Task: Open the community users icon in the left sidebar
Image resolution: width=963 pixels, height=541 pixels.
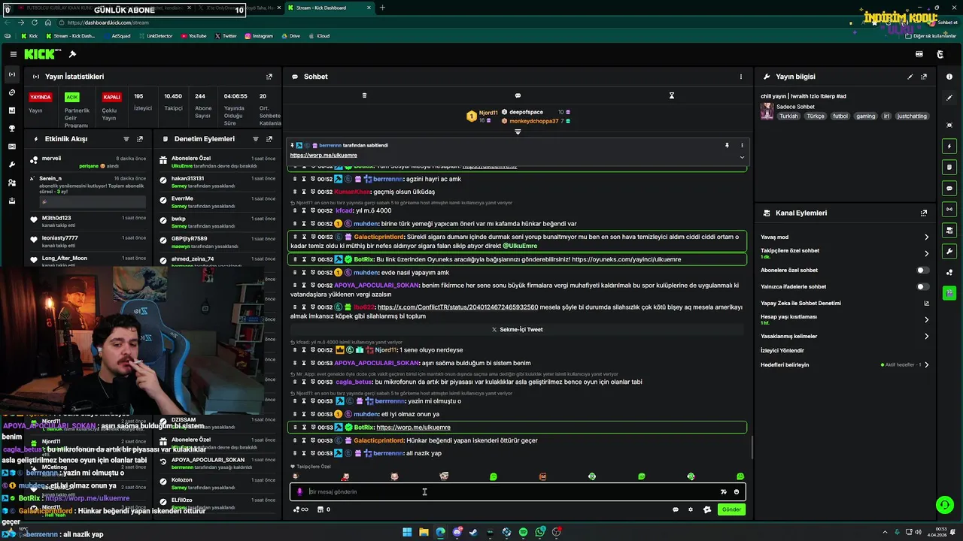Action: pos(11,183)
